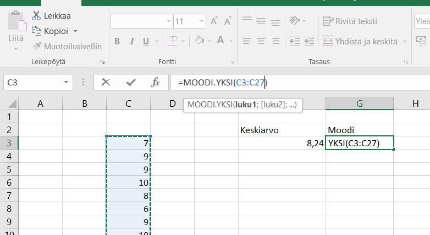The width and height of the screenshot is (430, 235).
Task: Open the font size dropdown
Action: coord(201,21)
